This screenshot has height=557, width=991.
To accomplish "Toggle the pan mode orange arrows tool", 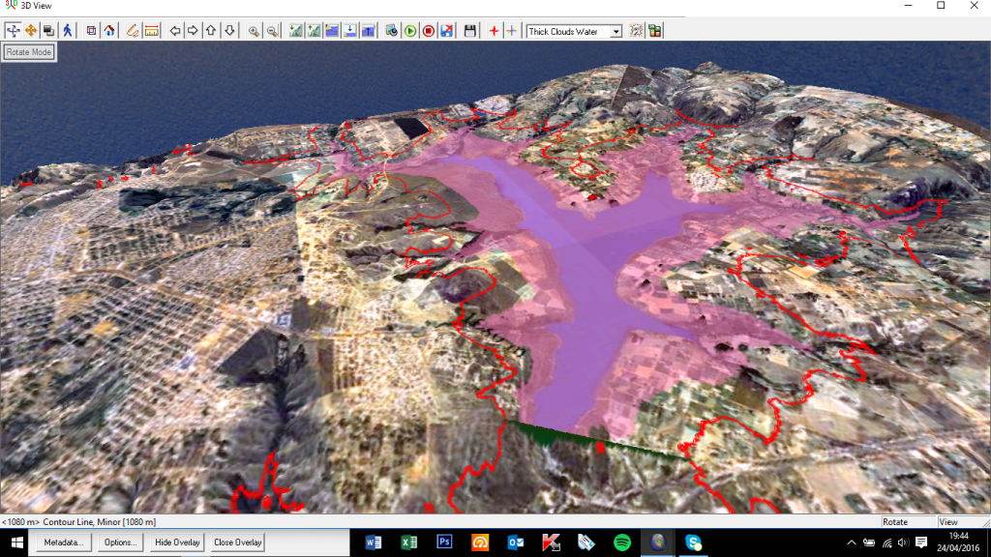I will point(31,31).
